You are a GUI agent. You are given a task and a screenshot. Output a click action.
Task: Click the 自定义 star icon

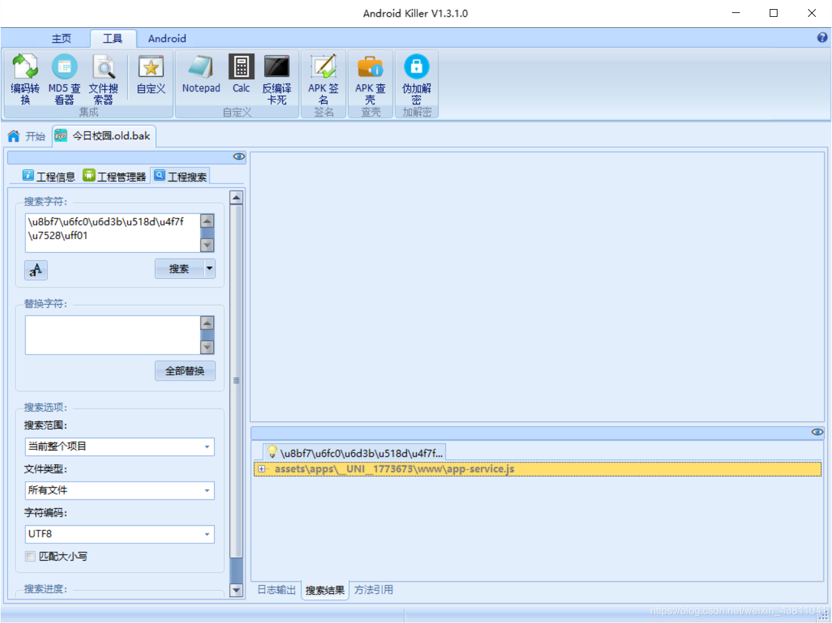[151, 67]
